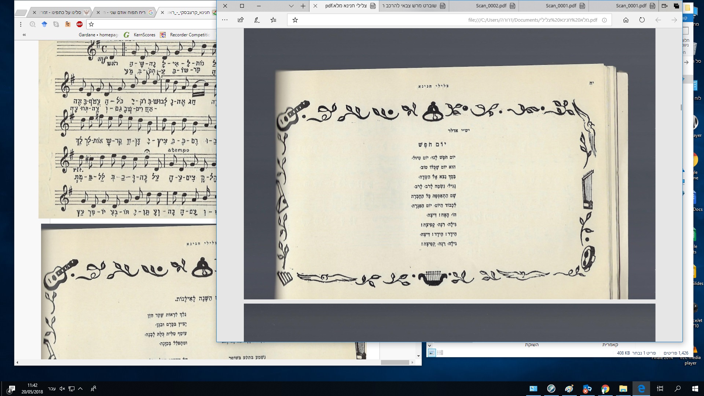
Task: Go to Edge home page
Action: [626, 20]
